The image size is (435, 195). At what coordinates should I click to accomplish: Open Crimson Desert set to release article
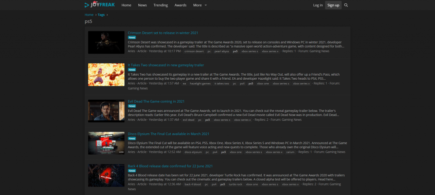coord(163,33)
